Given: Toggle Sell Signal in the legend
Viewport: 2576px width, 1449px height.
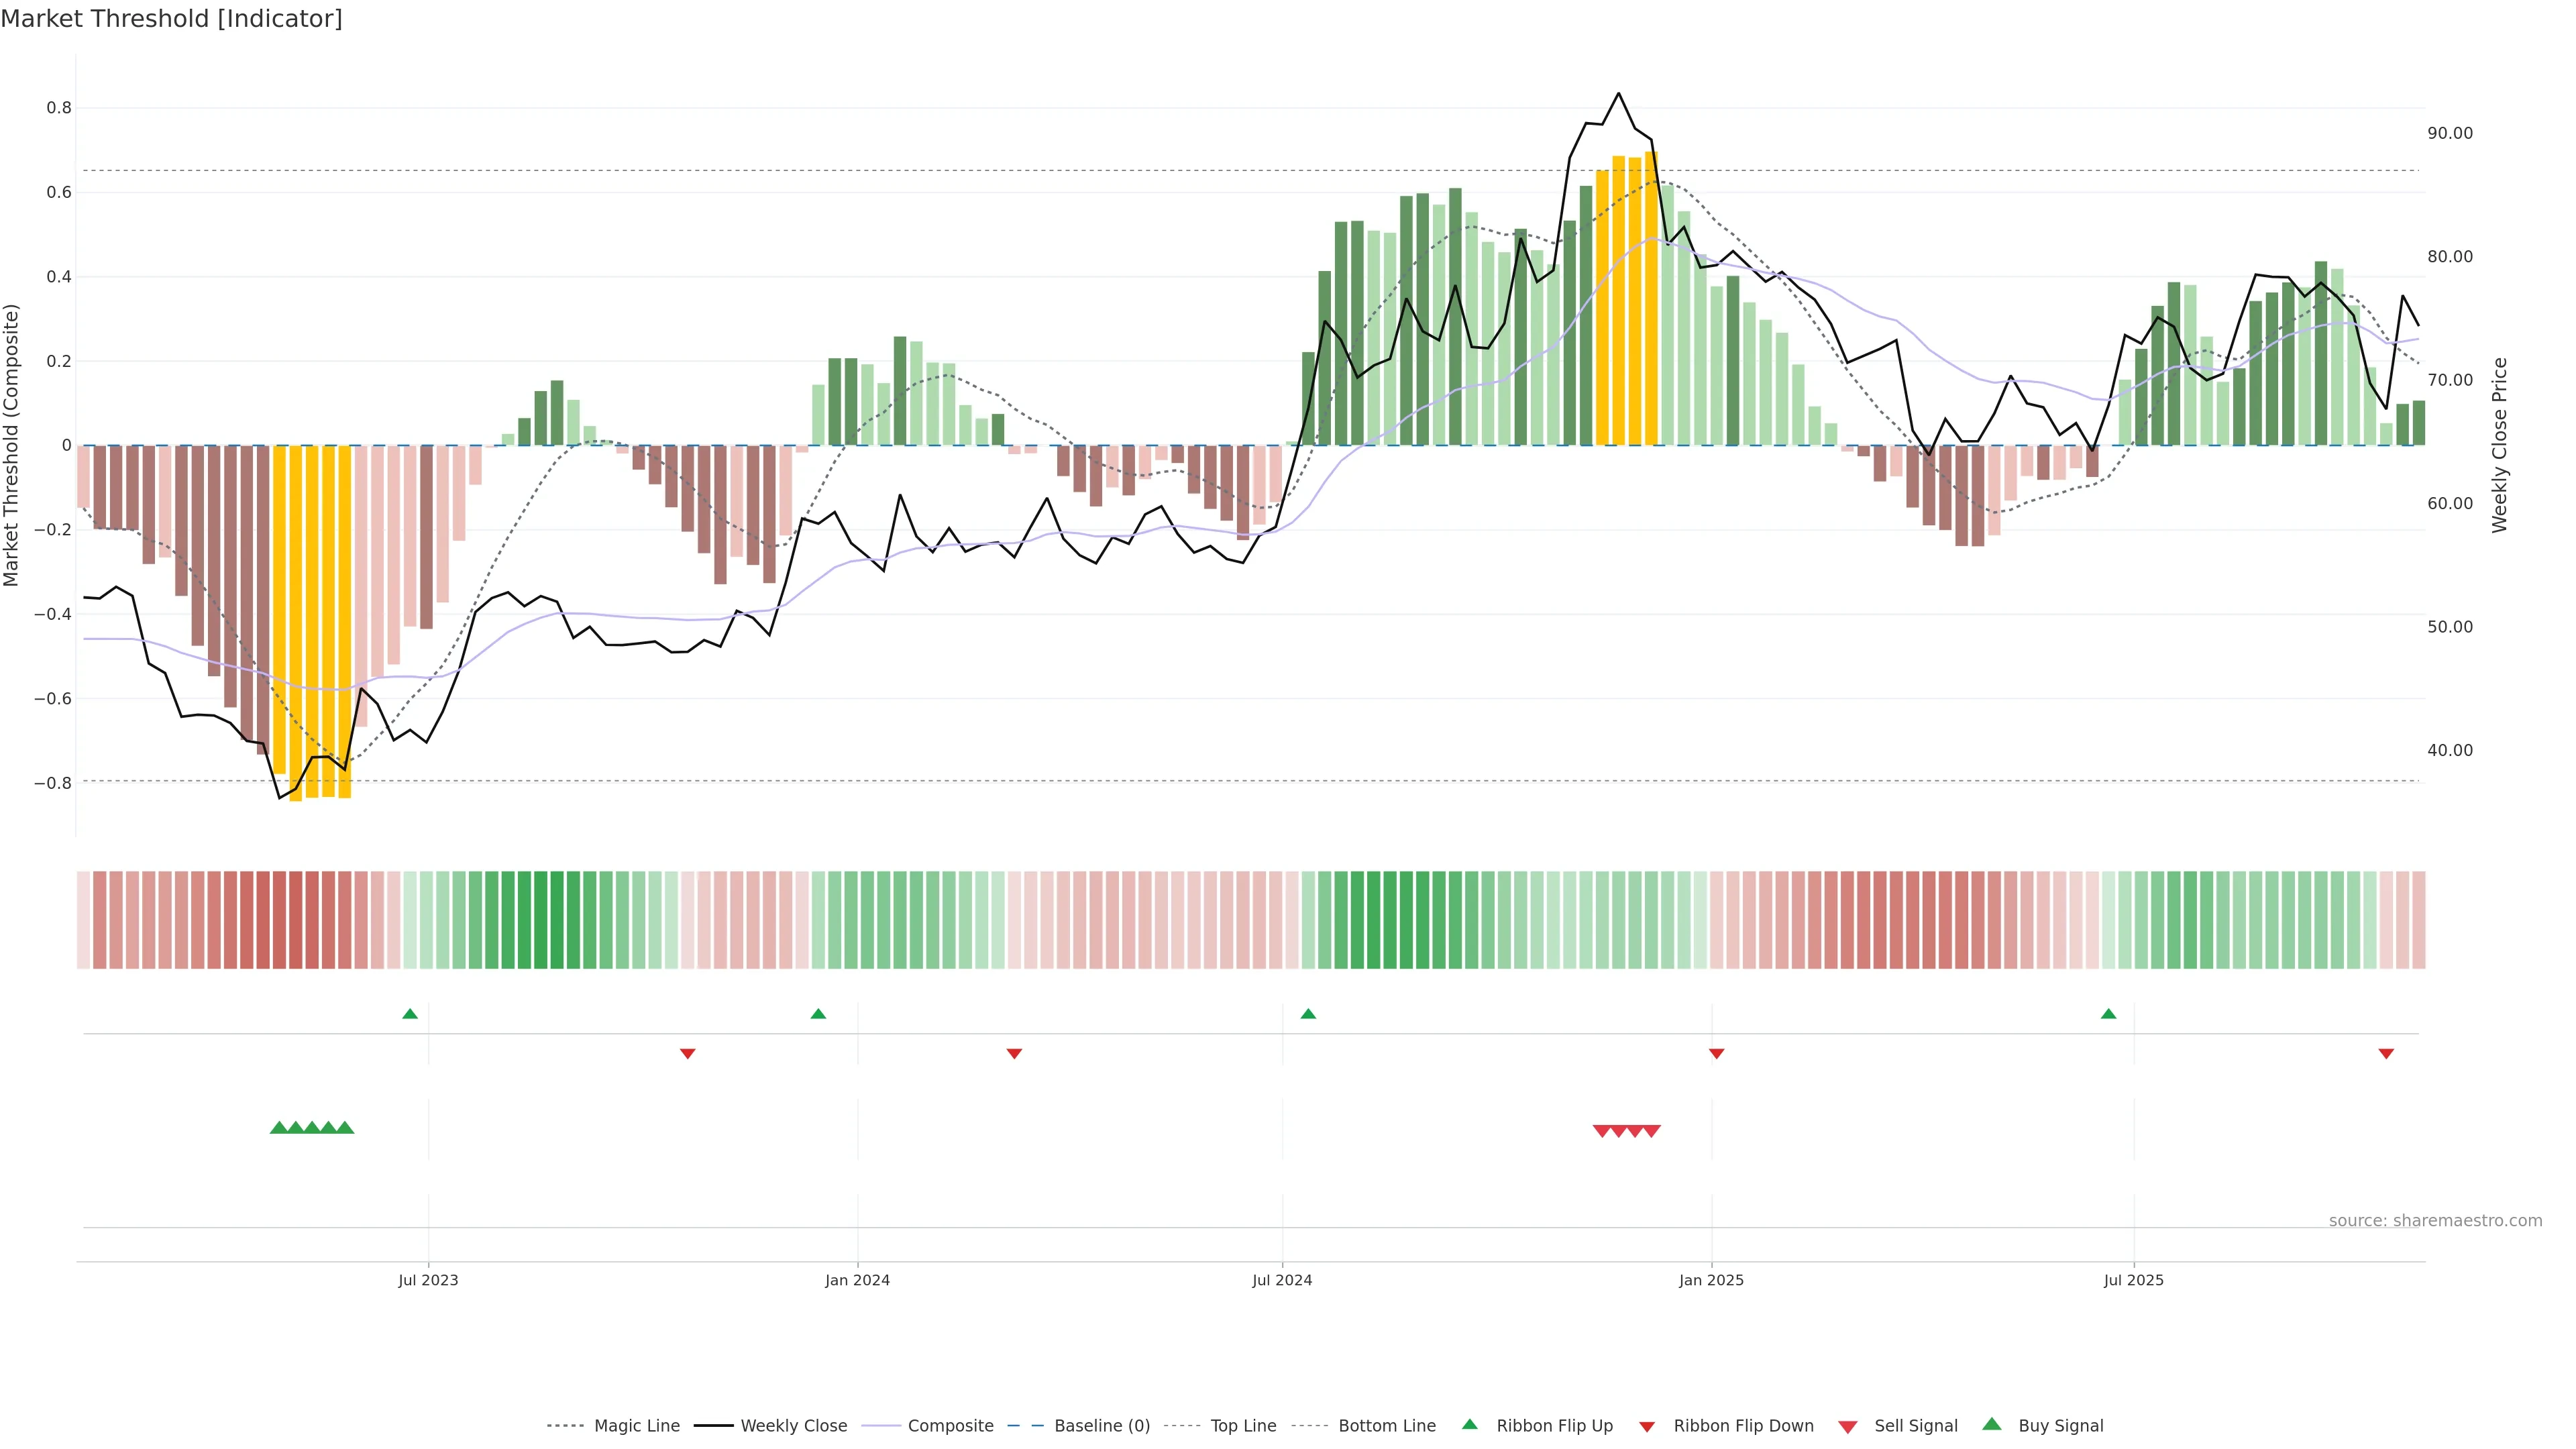Looking at the screenshot, I should point(1915,1426).
